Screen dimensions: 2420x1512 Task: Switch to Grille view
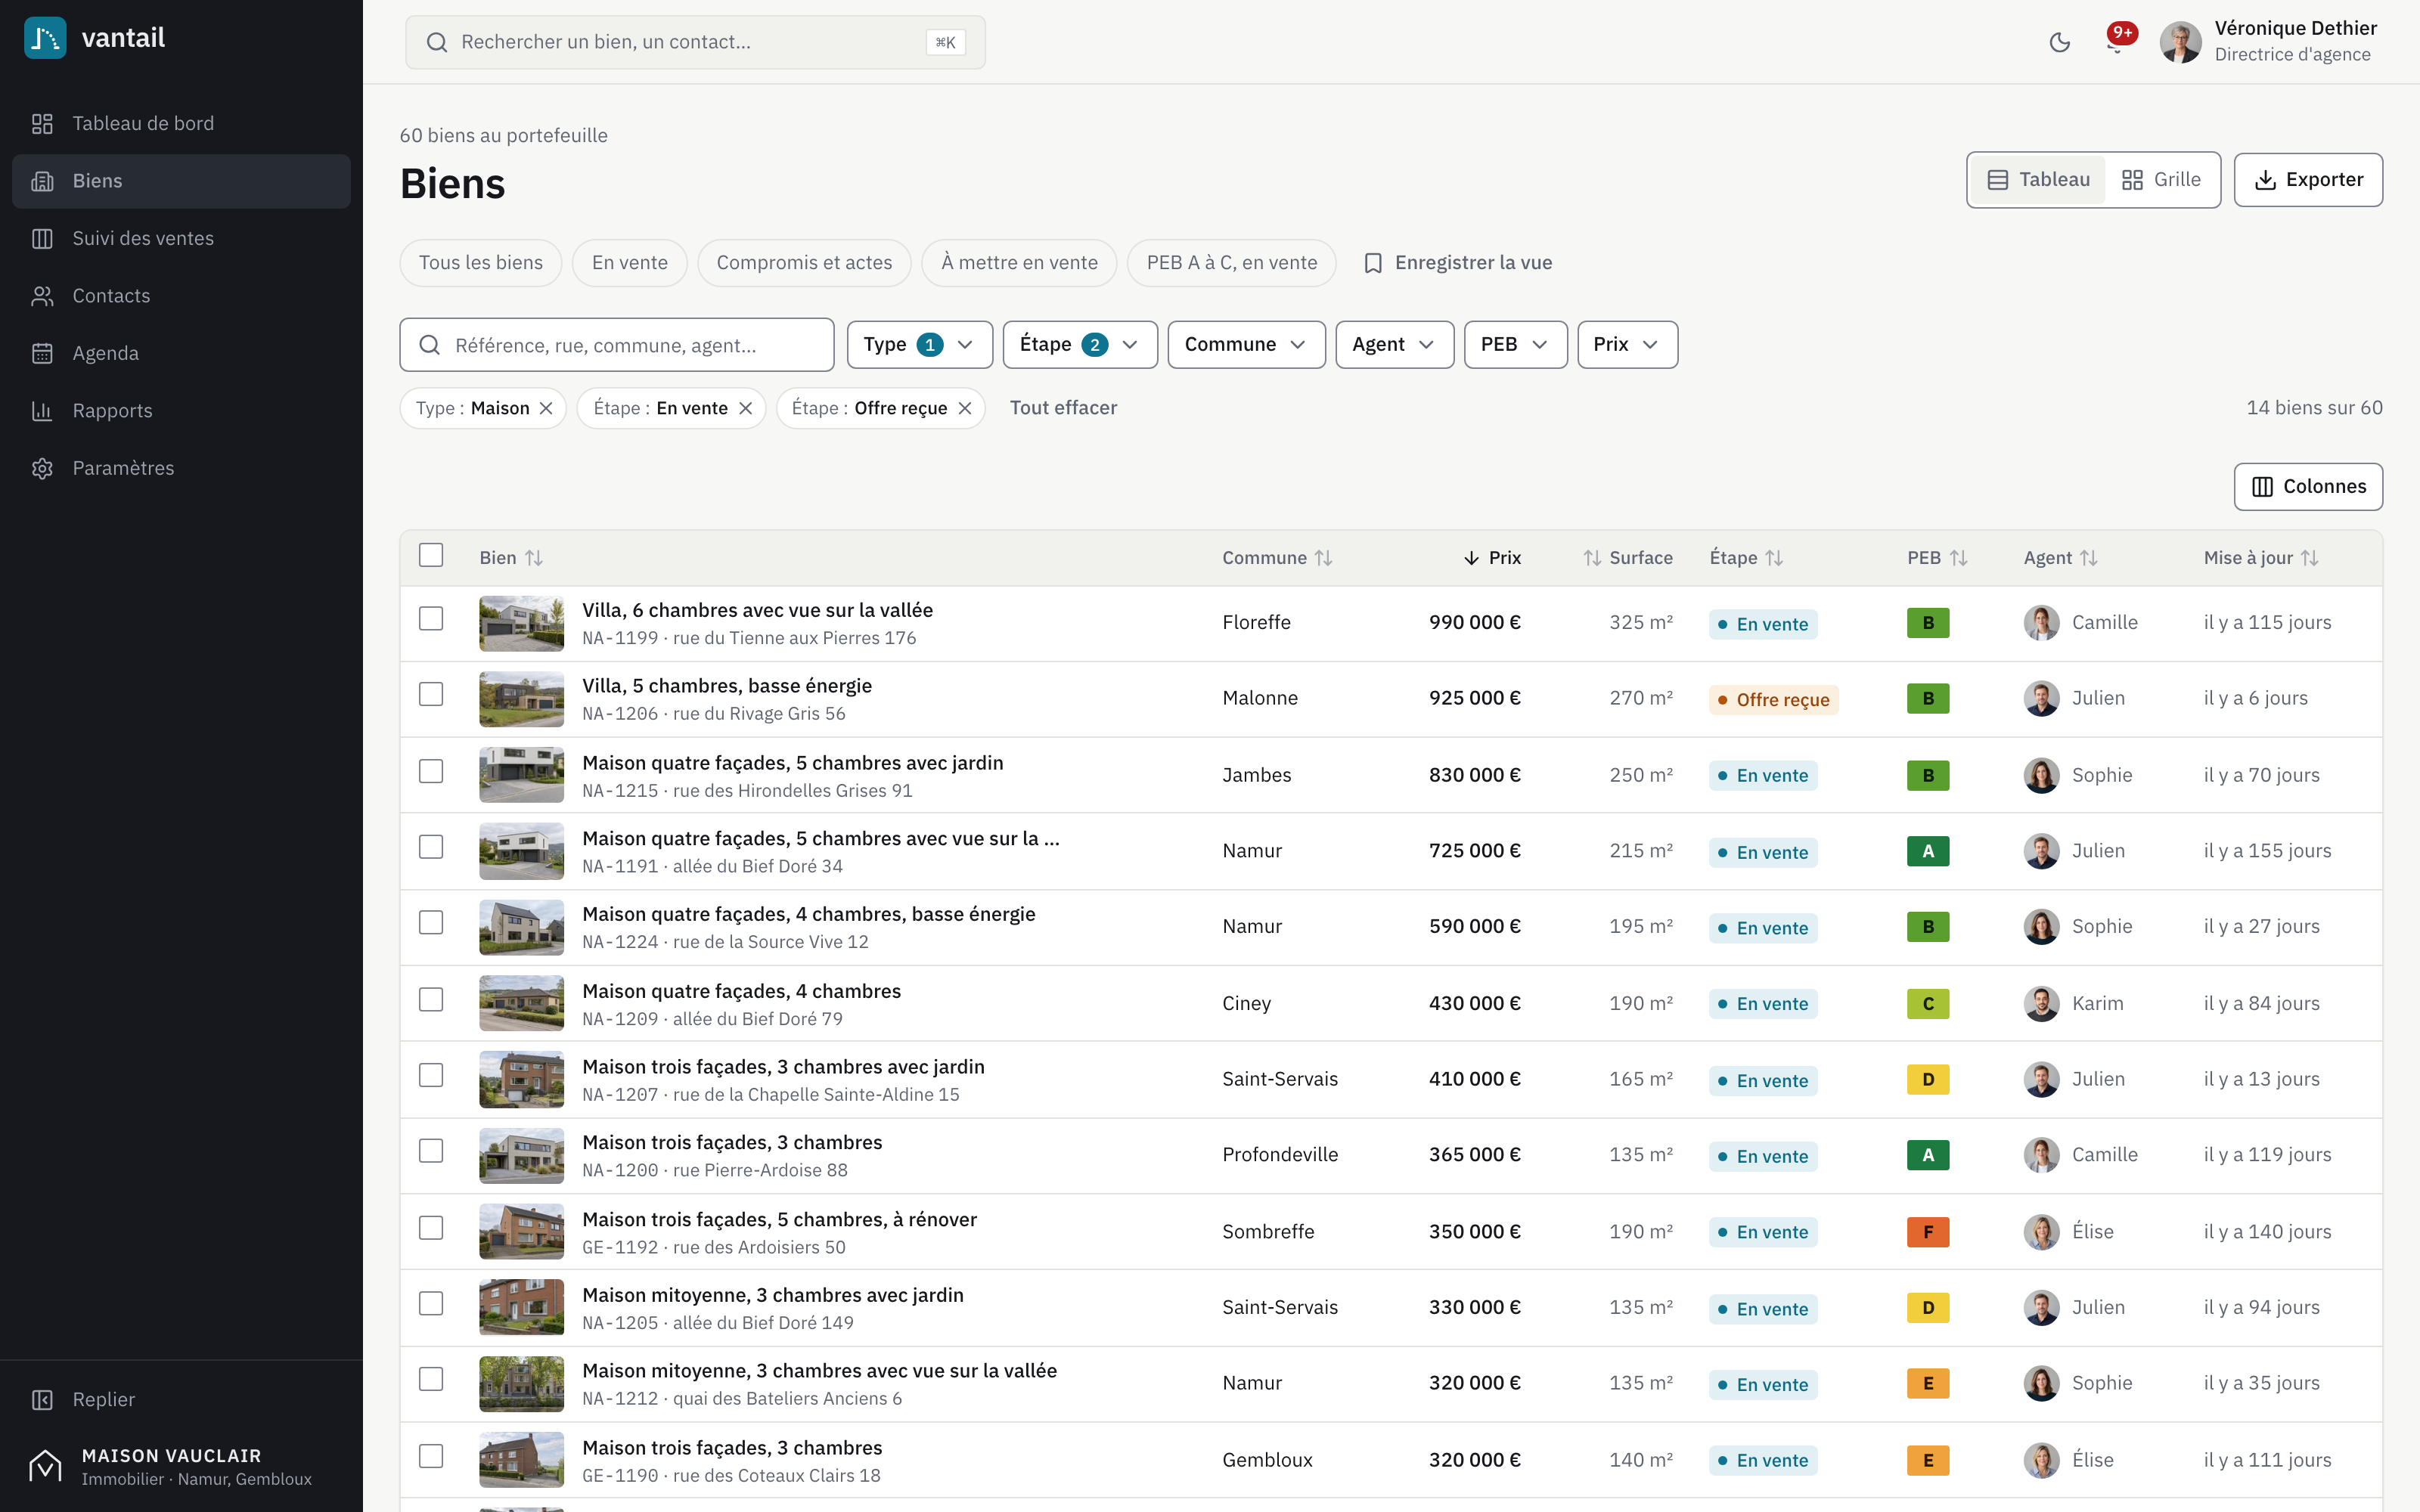(x=2161, y=180)
